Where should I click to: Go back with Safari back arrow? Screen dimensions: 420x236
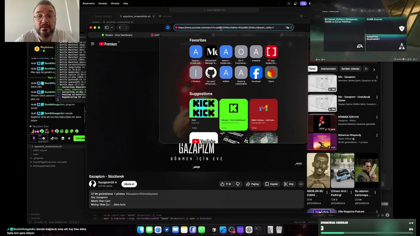[120, 28]
